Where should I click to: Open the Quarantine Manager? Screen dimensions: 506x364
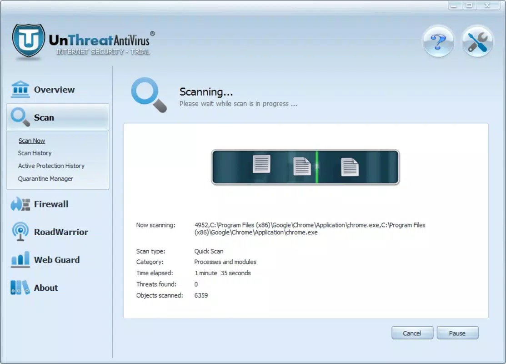coord(45,179)
